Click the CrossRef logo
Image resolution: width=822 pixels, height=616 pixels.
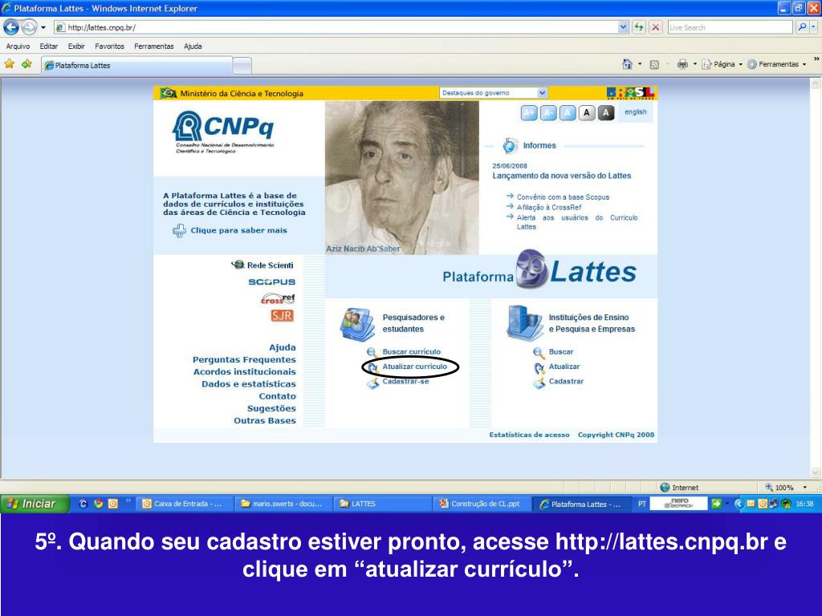point(278,299)
